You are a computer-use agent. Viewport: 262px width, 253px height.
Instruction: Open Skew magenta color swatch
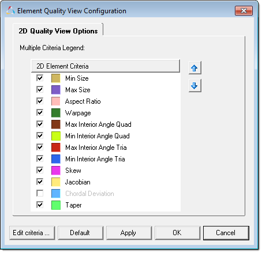coord(56,171)
